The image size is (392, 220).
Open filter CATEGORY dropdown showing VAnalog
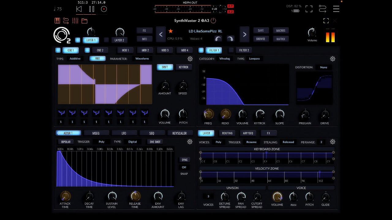pos(224,59)
